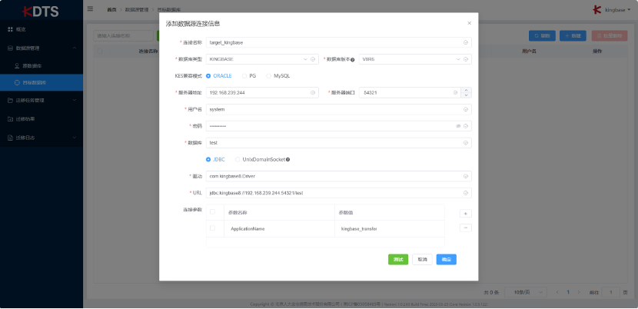
Task: Click the 迁移结果 result folder icon
Action: pos(11,119)
